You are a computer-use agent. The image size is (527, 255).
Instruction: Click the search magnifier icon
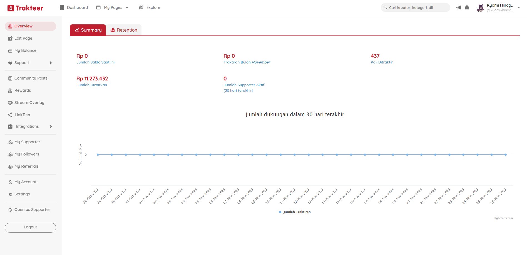385,7
